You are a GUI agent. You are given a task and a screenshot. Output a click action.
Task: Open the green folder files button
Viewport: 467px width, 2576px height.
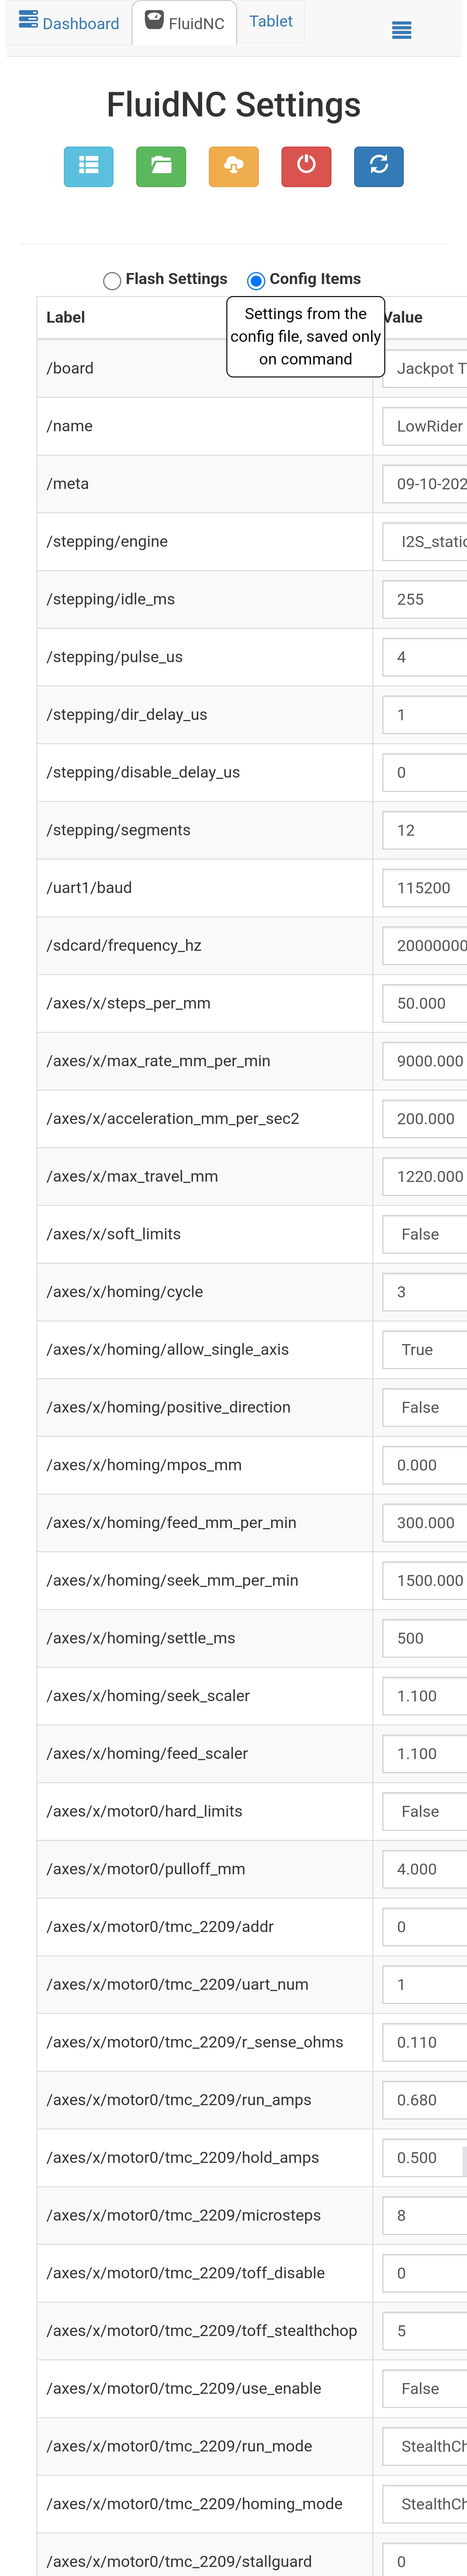(161, 166)
